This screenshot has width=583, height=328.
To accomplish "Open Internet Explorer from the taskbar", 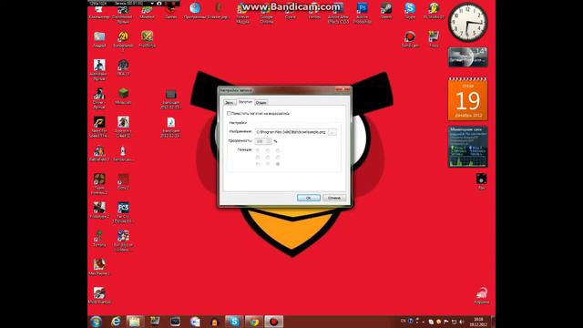I will [116, 322].
